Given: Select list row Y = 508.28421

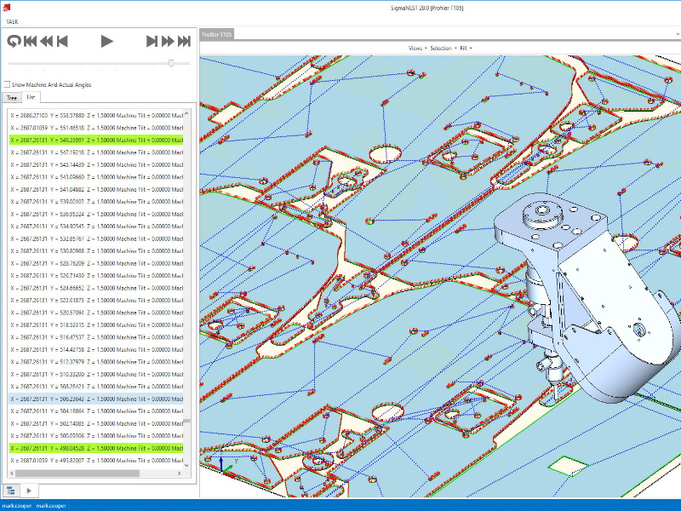Looking at the screenshot, I should pos(96,387).
